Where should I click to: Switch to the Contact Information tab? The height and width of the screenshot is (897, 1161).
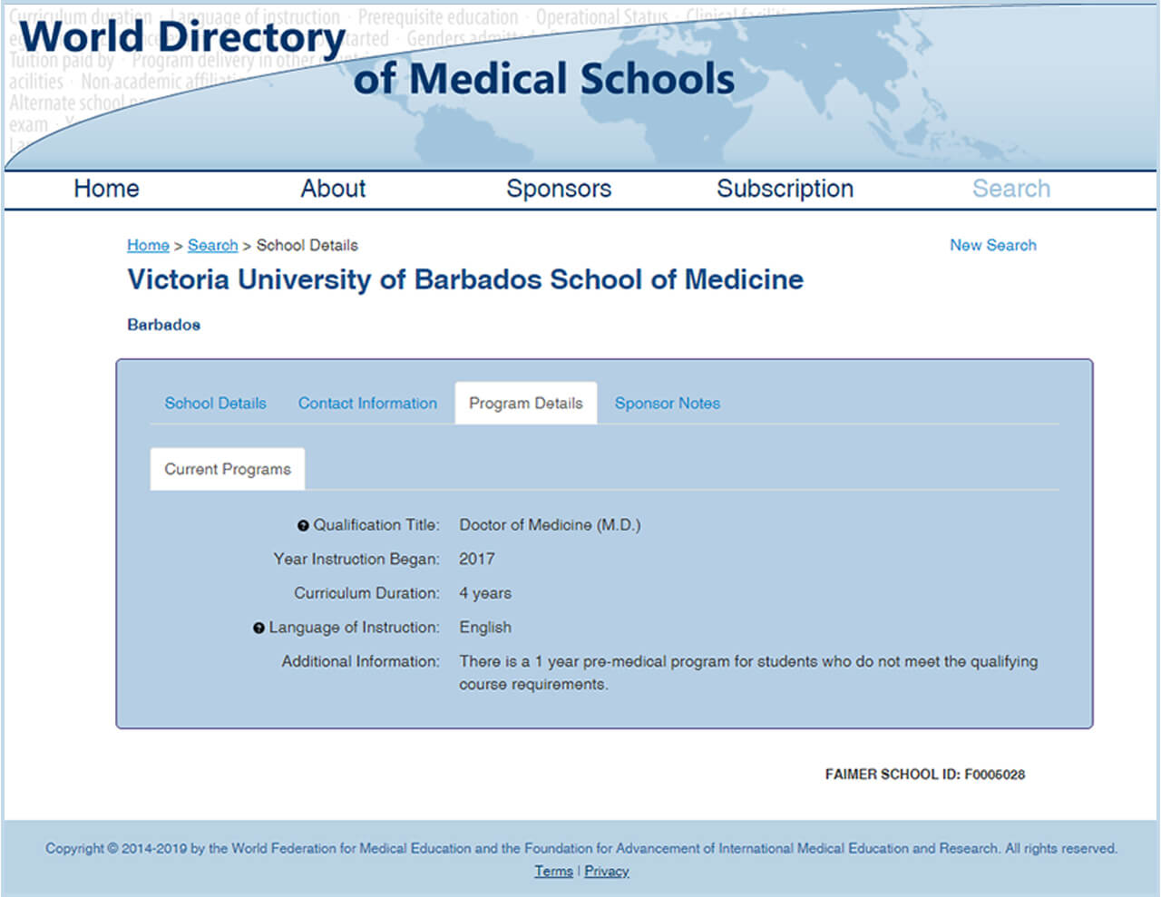click(x=367, y=404)
